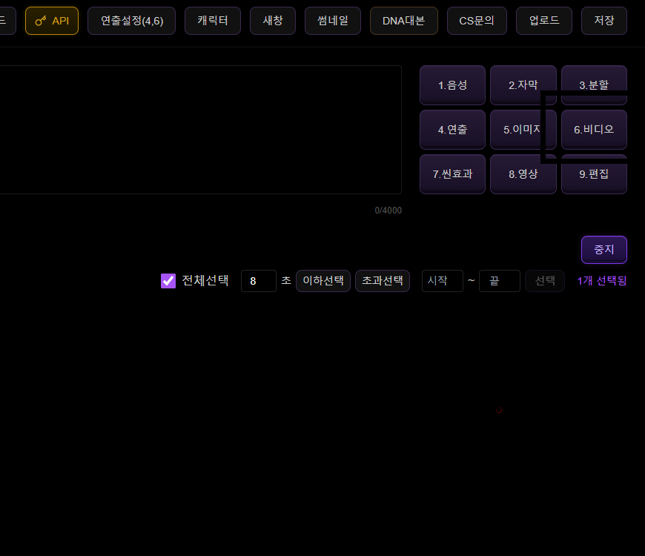Run step 8.영상

tap(523, 174)
